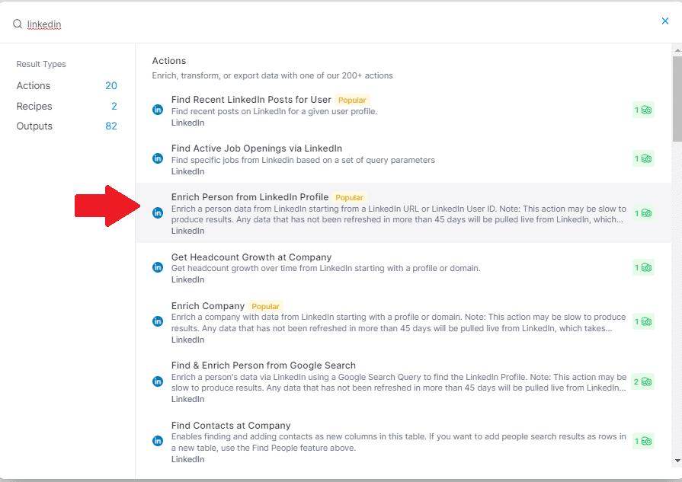Click the Actions count 20
682x482 pixels.
click(111, 85)
